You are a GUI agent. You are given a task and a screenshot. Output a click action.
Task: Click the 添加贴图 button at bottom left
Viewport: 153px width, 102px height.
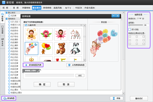point(9,98)
